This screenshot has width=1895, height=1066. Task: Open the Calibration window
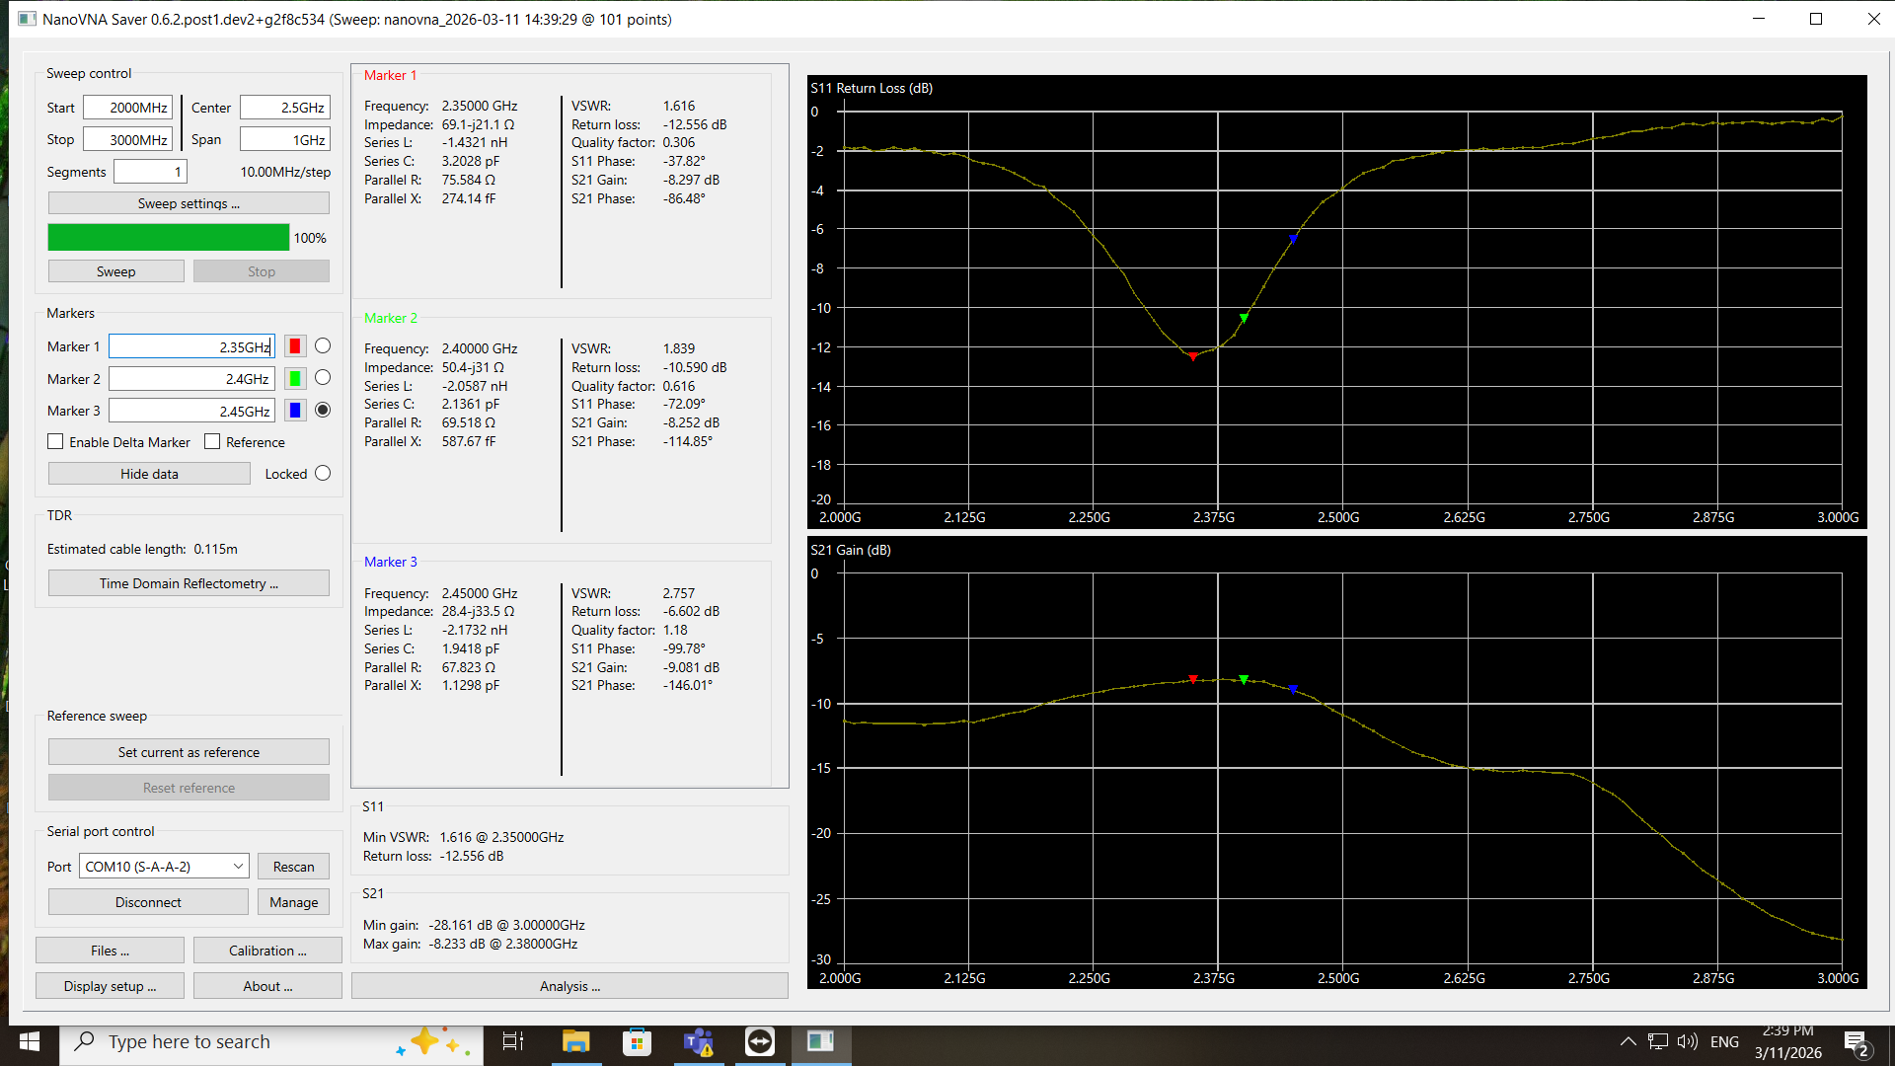(x=267, y=951)
